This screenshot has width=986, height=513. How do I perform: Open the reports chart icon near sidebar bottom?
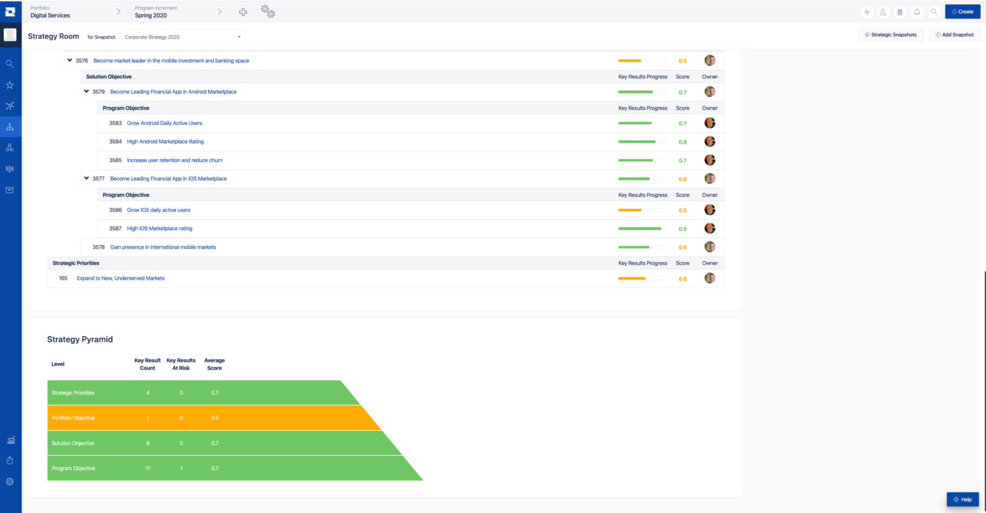click(x=9, y=440)
